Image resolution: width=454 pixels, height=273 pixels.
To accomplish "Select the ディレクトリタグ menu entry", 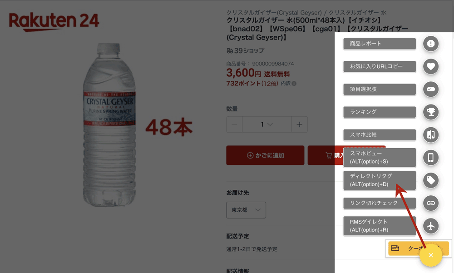I will (x=379, y=180).
